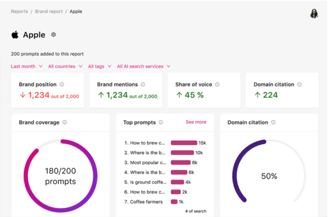The width and height of the screenshot is (328, 217).
Task: Open settings gear next to Apple title
Action: 53,34
